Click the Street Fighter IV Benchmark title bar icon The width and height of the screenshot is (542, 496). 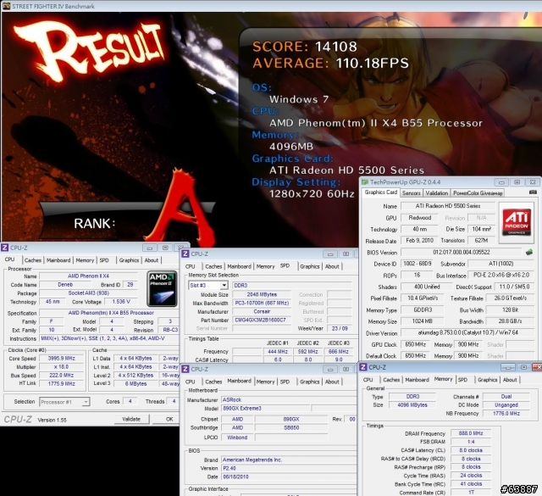coord(6,6)
